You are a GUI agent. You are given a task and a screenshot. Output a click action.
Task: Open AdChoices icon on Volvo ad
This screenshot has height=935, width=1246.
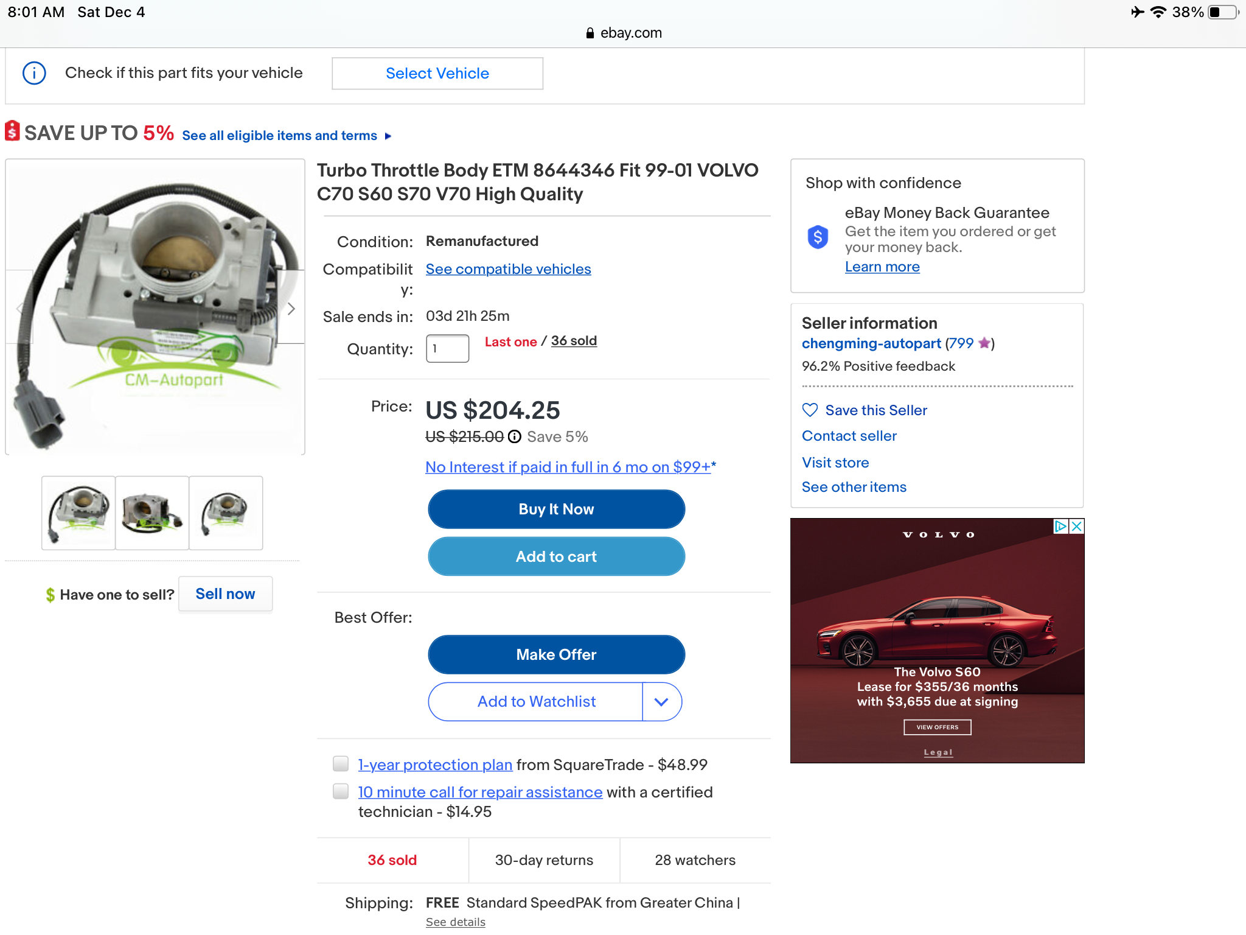(x=1060, y=527)
